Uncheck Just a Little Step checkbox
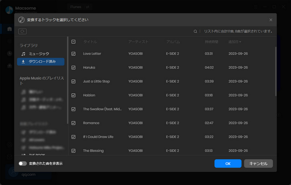 [73, 82]
